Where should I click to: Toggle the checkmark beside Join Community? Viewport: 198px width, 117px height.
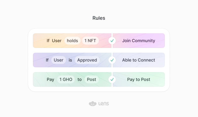112,41
